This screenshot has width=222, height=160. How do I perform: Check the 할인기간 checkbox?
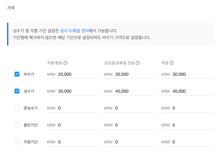click(17, 125)
